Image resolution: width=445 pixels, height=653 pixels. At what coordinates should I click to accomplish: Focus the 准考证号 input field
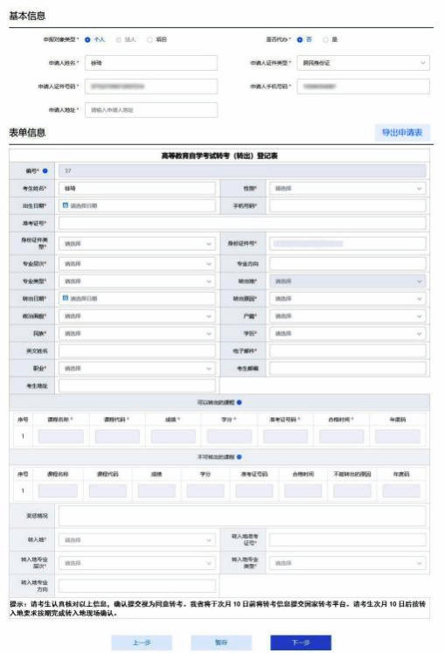[x=242, y=223]
